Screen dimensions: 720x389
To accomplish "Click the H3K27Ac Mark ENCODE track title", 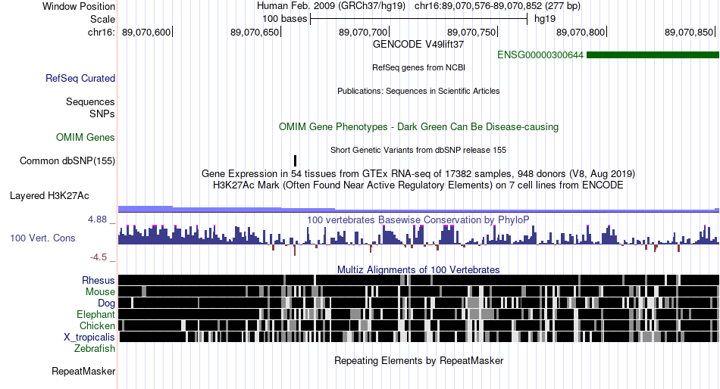I will pos(418,185).
